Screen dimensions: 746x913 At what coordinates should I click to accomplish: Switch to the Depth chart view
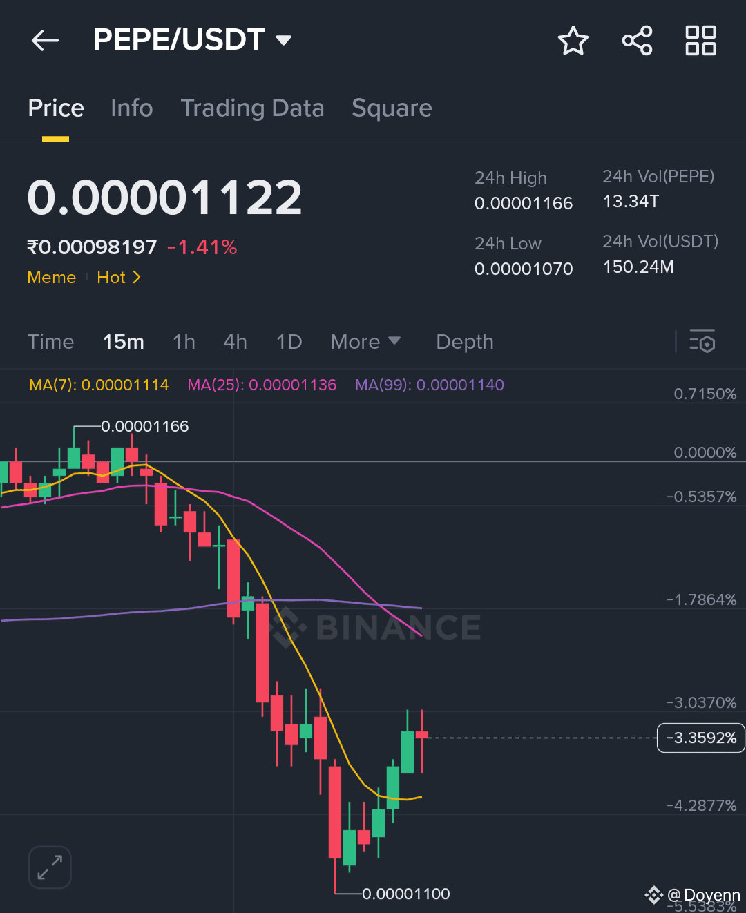(465, 342)
